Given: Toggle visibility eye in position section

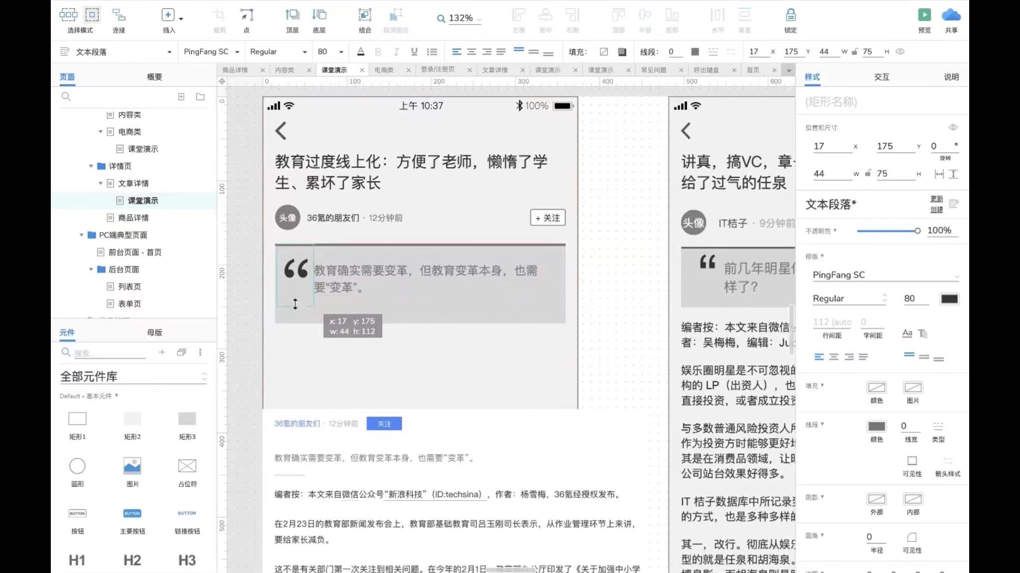Looking at the screenshot, I should click(x=953, y=127).
